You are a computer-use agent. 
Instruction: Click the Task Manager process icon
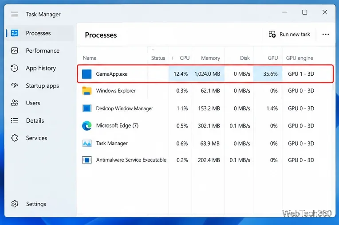tap(87, 143)
